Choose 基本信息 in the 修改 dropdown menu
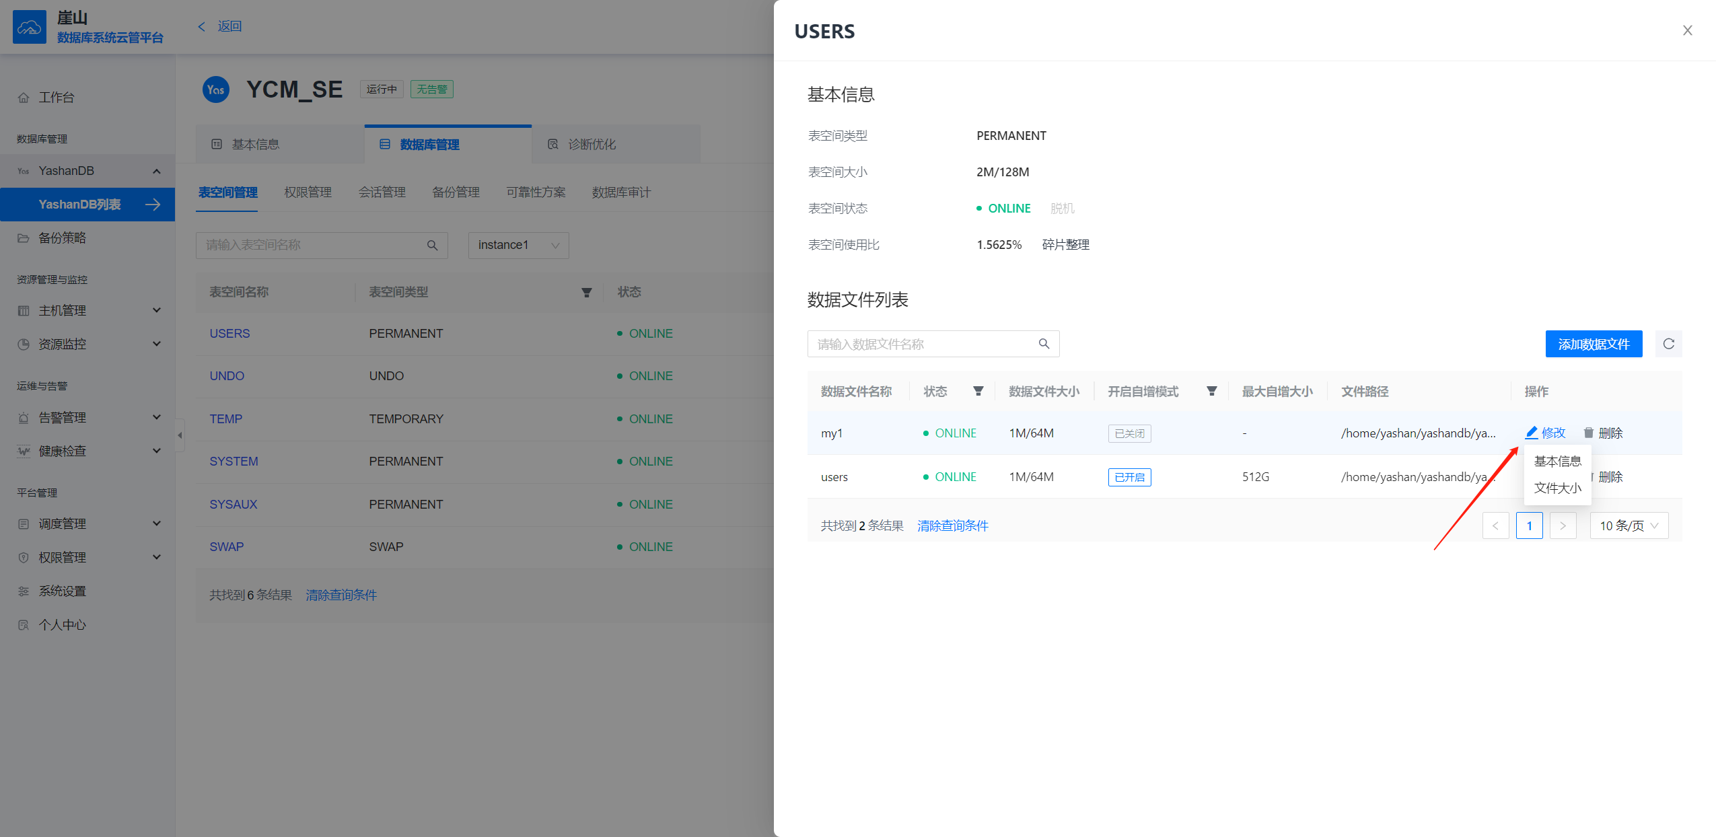The width and height of the screenshot is (1716, 837). point(1557,461)
